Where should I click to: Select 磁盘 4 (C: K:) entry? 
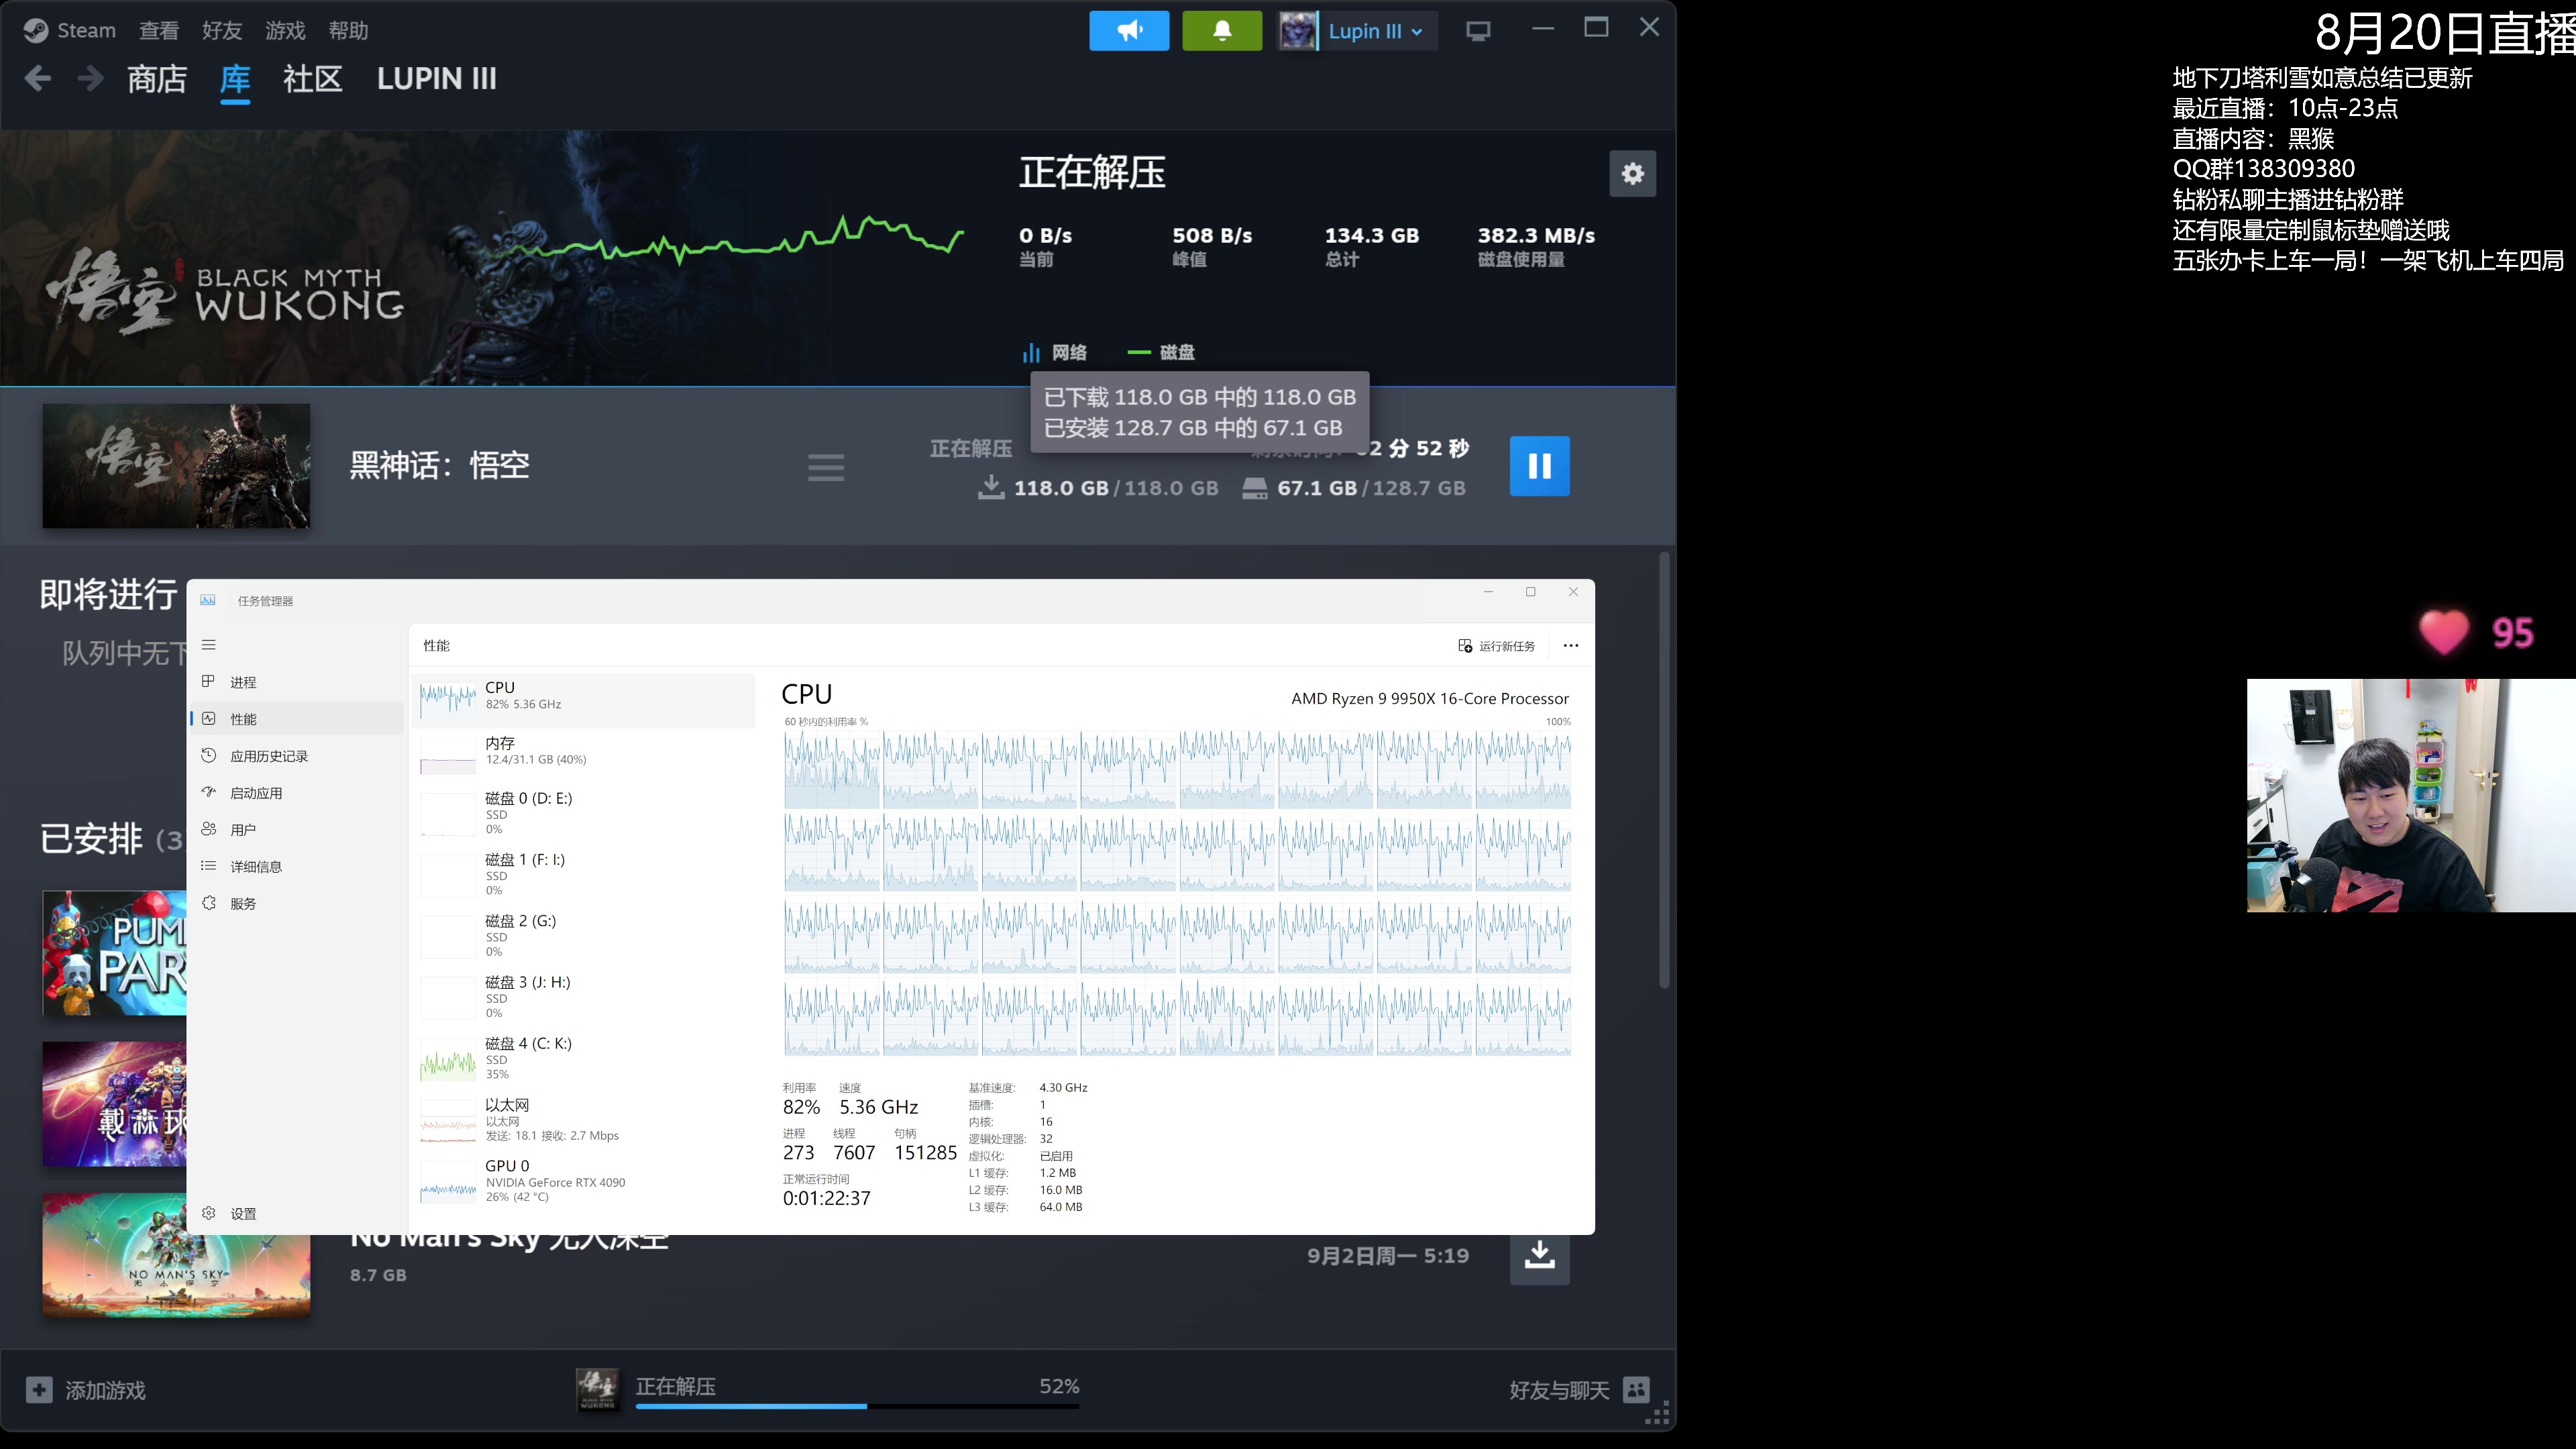coord(584,1058)
